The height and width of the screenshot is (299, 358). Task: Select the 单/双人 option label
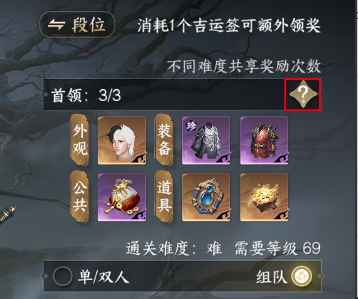(103, 276)
